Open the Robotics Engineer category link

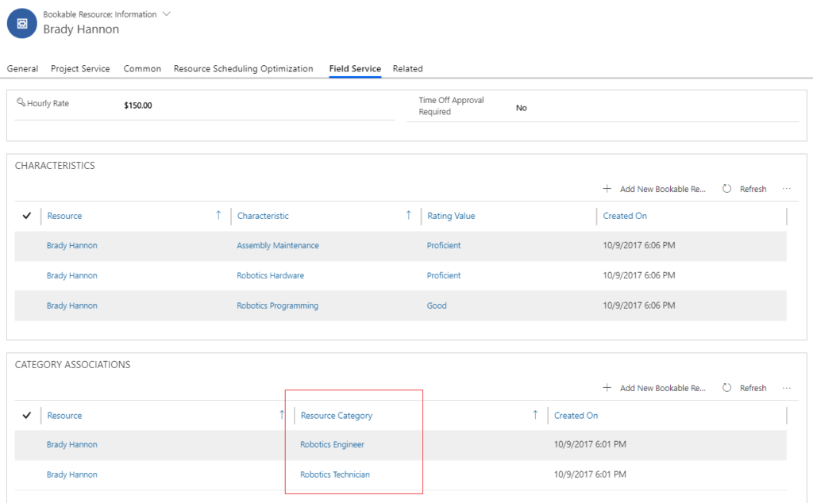point(332,445)
